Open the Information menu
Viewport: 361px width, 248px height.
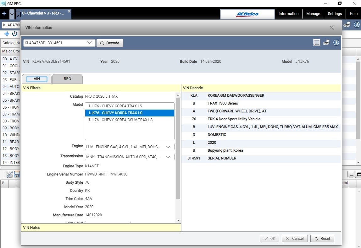pyautogui.click(x=288, y=14)
